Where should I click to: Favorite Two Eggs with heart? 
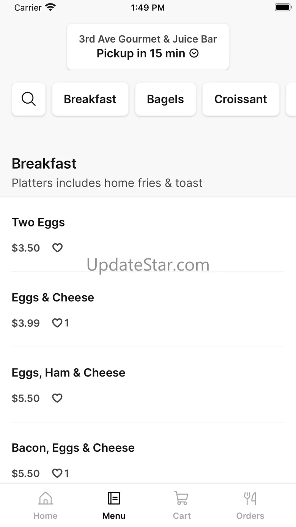pos(57,248)
